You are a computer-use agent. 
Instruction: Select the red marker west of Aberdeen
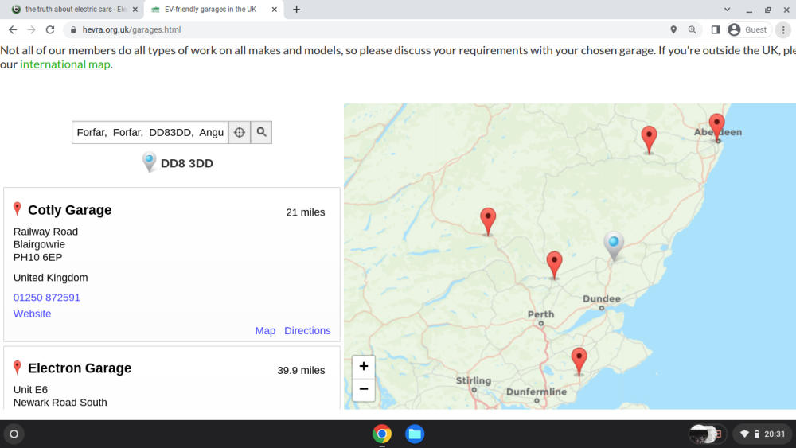pyautogui.click(x=649, y=138)
